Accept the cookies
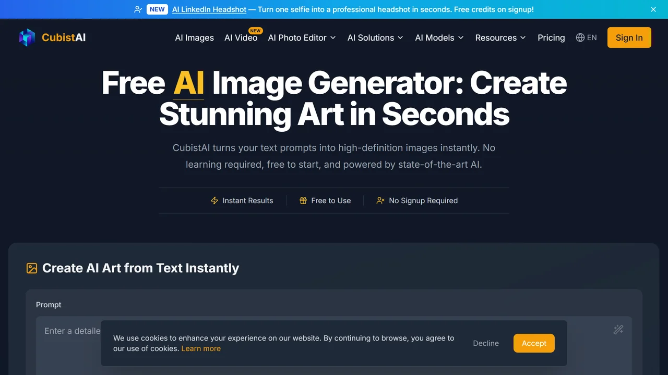668x375 pixels. coord(534,343)
